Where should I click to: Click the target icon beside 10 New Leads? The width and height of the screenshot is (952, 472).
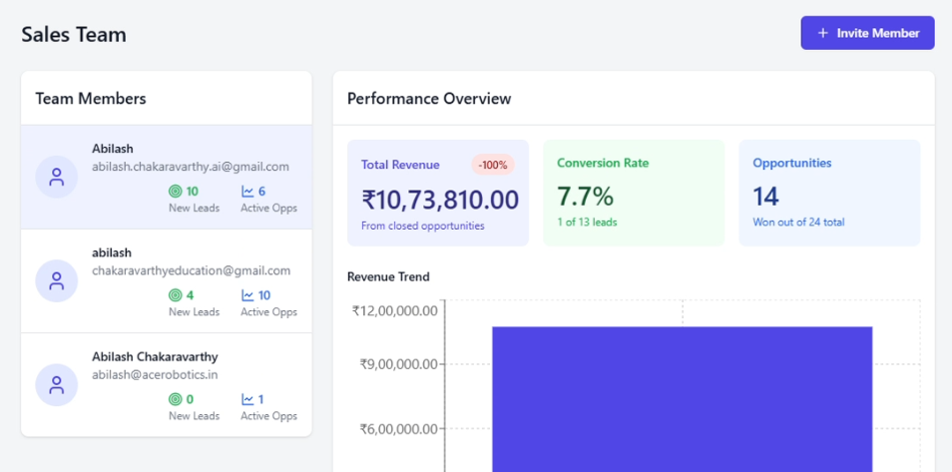[175, 192]
